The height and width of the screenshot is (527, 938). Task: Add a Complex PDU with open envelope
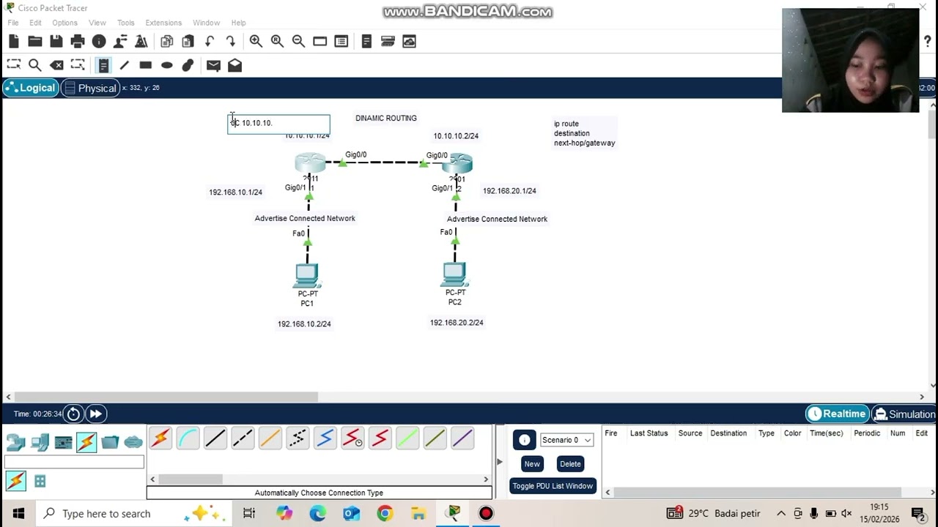click(234, 65)
